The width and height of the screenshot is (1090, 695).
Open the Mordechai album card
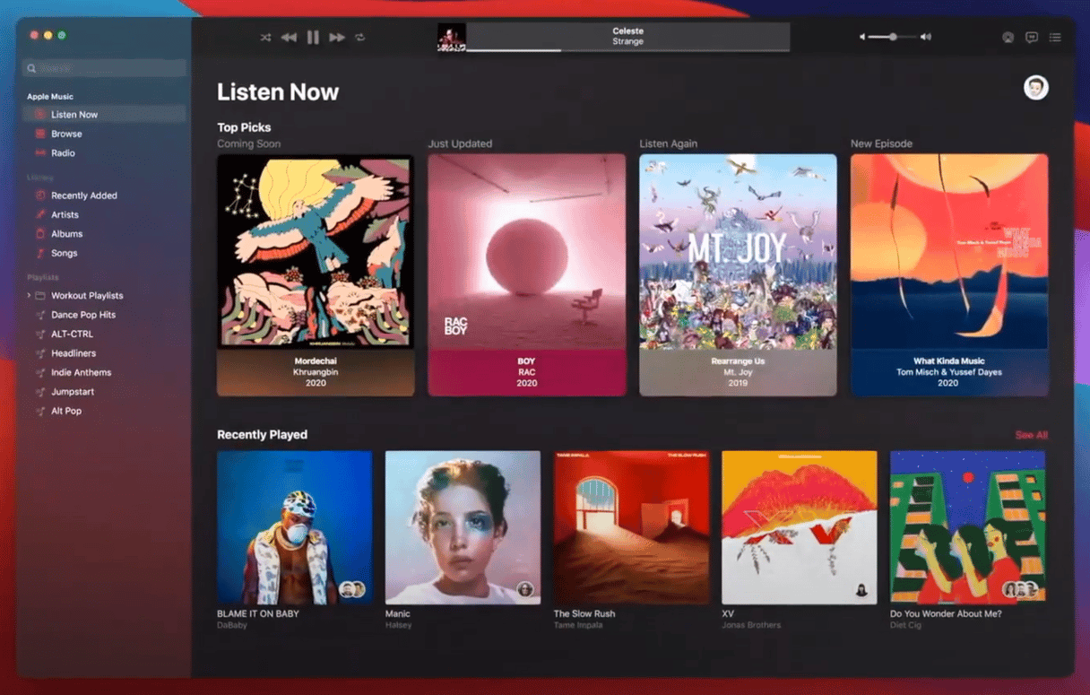click(x=316, y=274)
